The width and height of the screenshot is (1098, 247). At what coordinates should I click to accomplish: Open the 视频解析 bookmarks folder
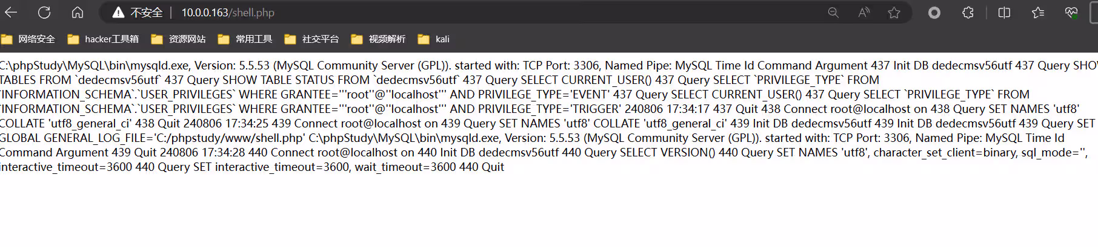point(379,39)
